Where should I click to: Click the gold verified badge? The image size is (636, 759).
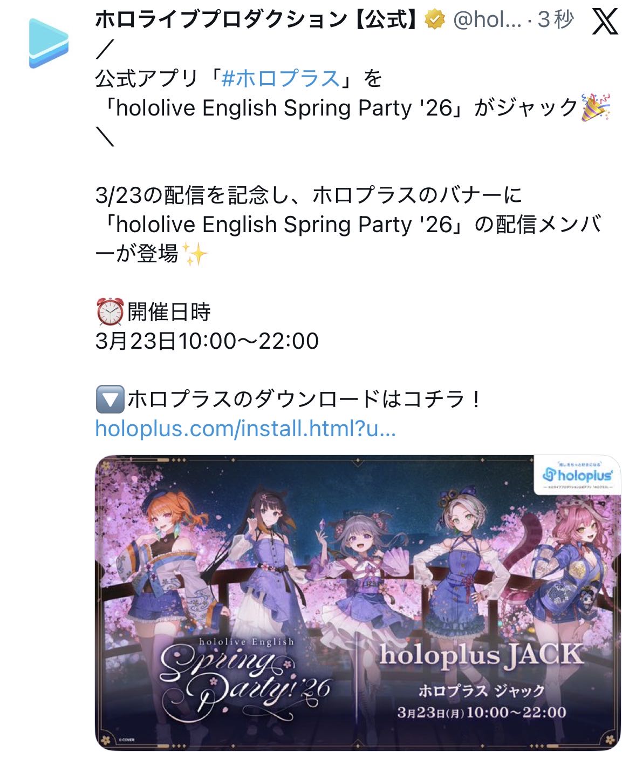[435, 20]
